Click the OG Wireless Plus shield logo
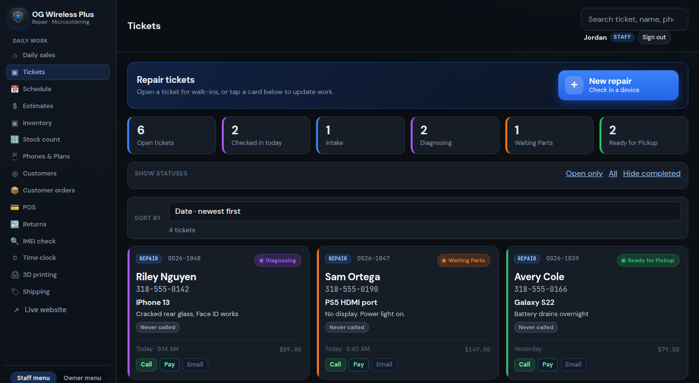The image size is (699, 383). coord(18,17)
